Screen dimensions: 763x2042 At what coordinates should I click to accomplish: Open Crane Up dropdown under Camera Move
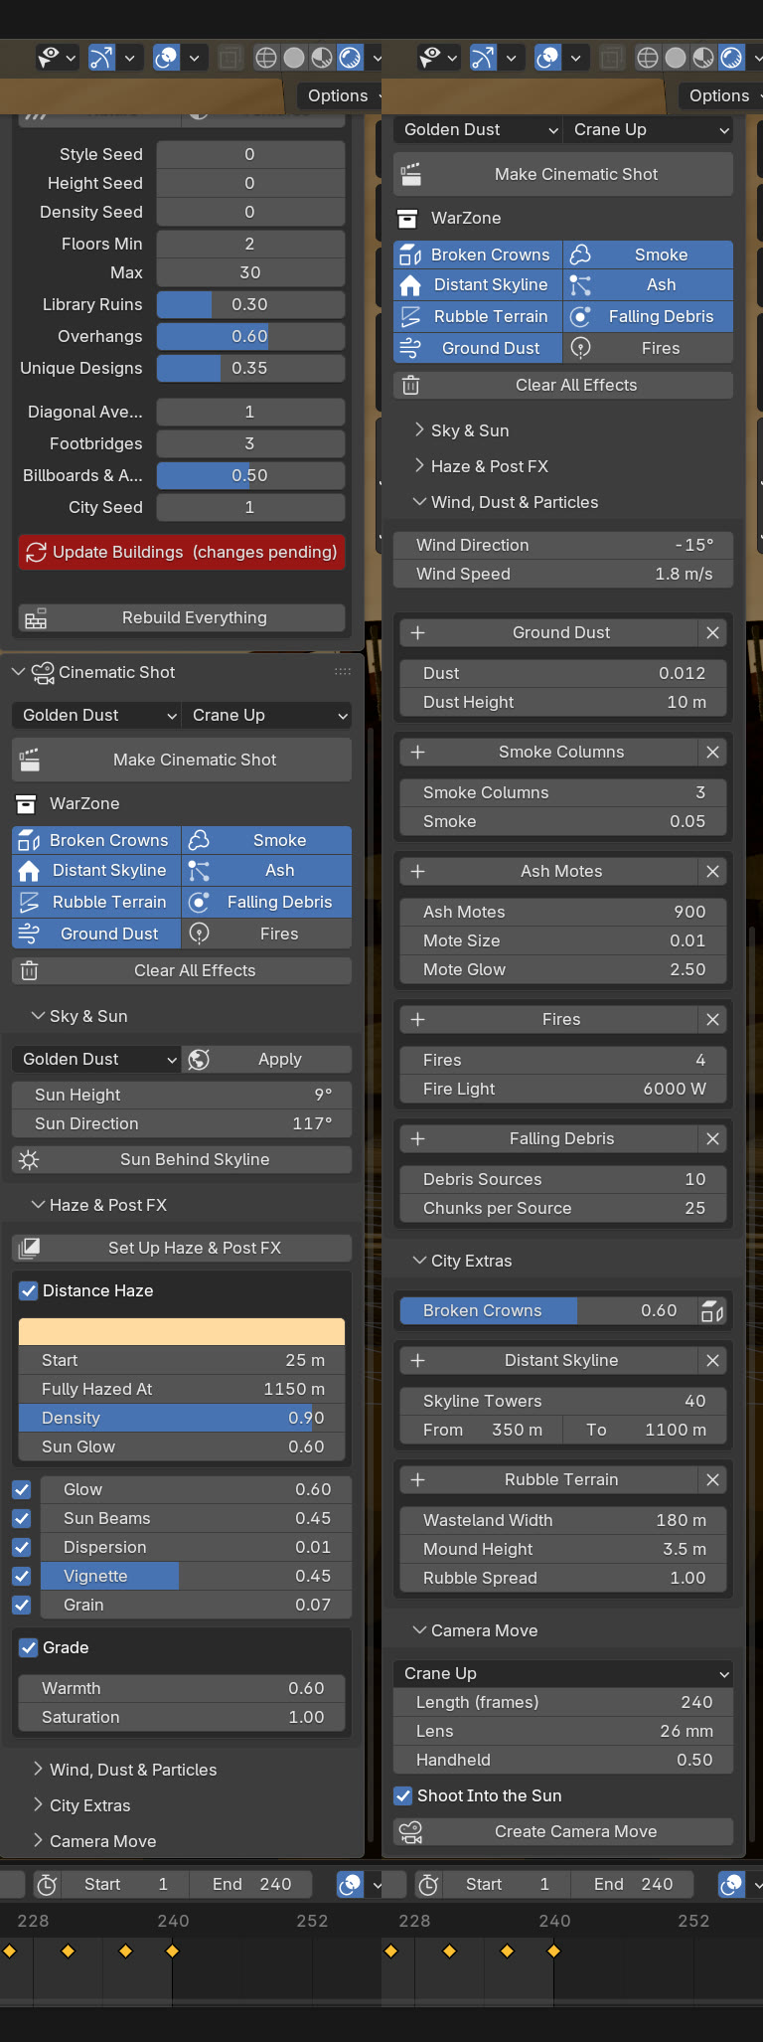pos(562,1674)
